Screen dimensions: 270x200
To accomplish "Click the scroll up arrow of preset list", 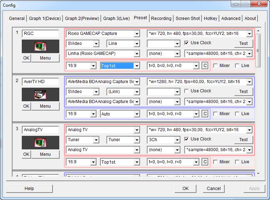I will pyautogui.click(x=258, y=31).
